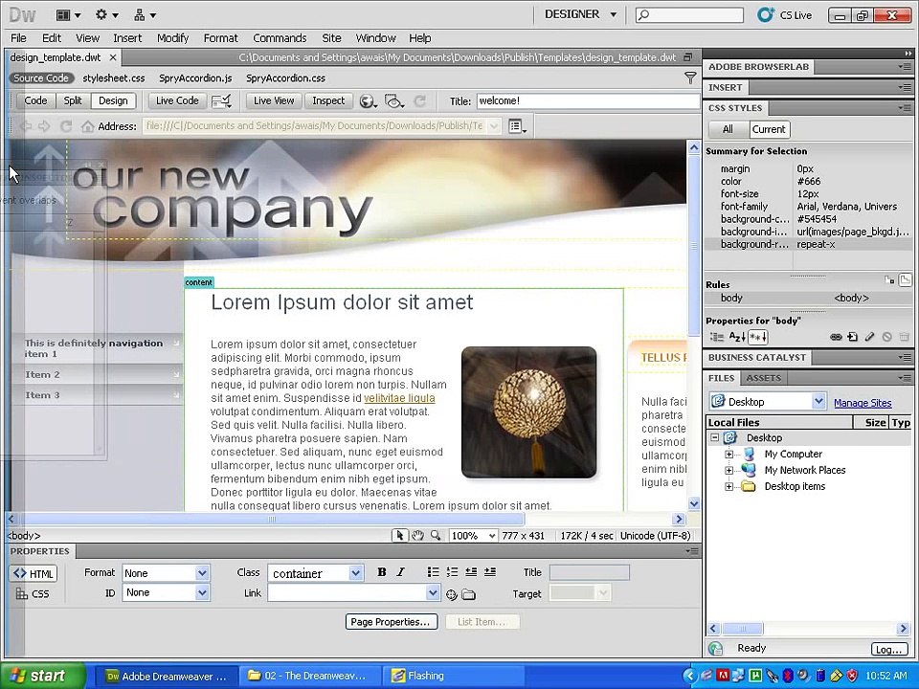Open the Commands menu
Image resolution: width=919 pixels, height=689 pixels.
pyautogui.click(x=280, y=38)
